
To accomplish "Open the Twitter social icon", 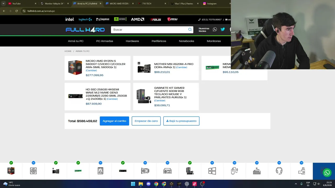I will [x=223, y=30].
